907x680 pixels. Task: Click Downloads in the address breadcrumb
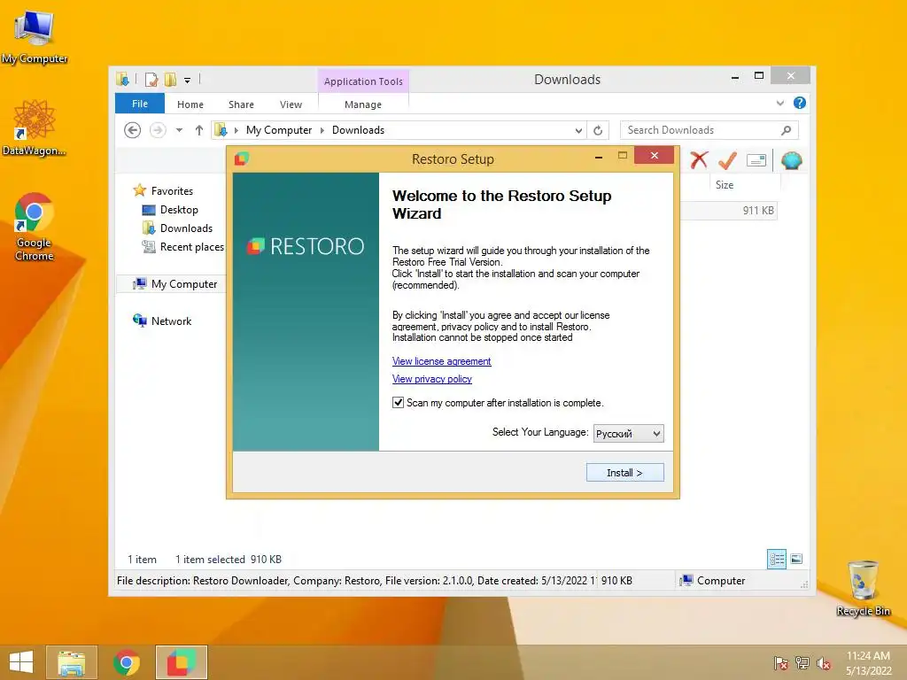click(x=358, y=130)
